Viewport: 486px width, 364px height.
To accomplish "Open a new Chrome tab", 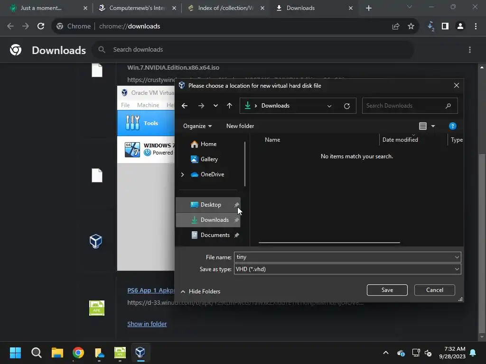I will [368, 8].
